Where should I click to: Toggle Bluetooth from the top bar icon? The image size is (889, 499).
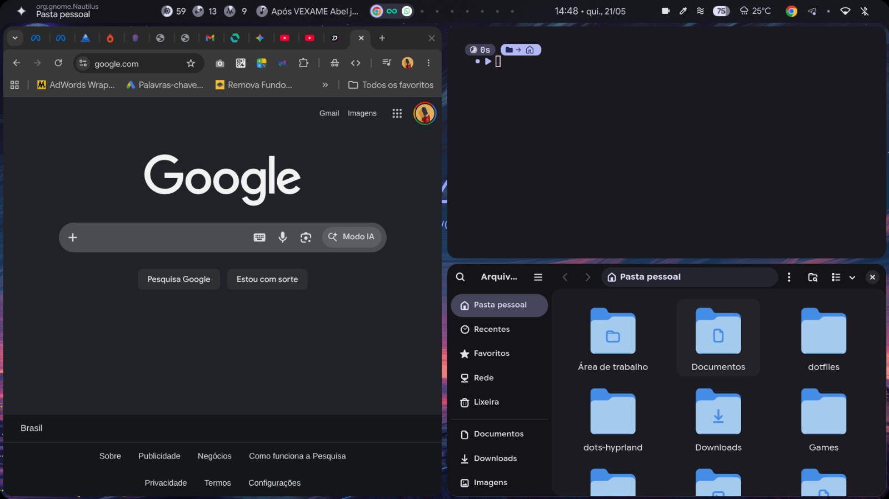[x=865, y=11]
